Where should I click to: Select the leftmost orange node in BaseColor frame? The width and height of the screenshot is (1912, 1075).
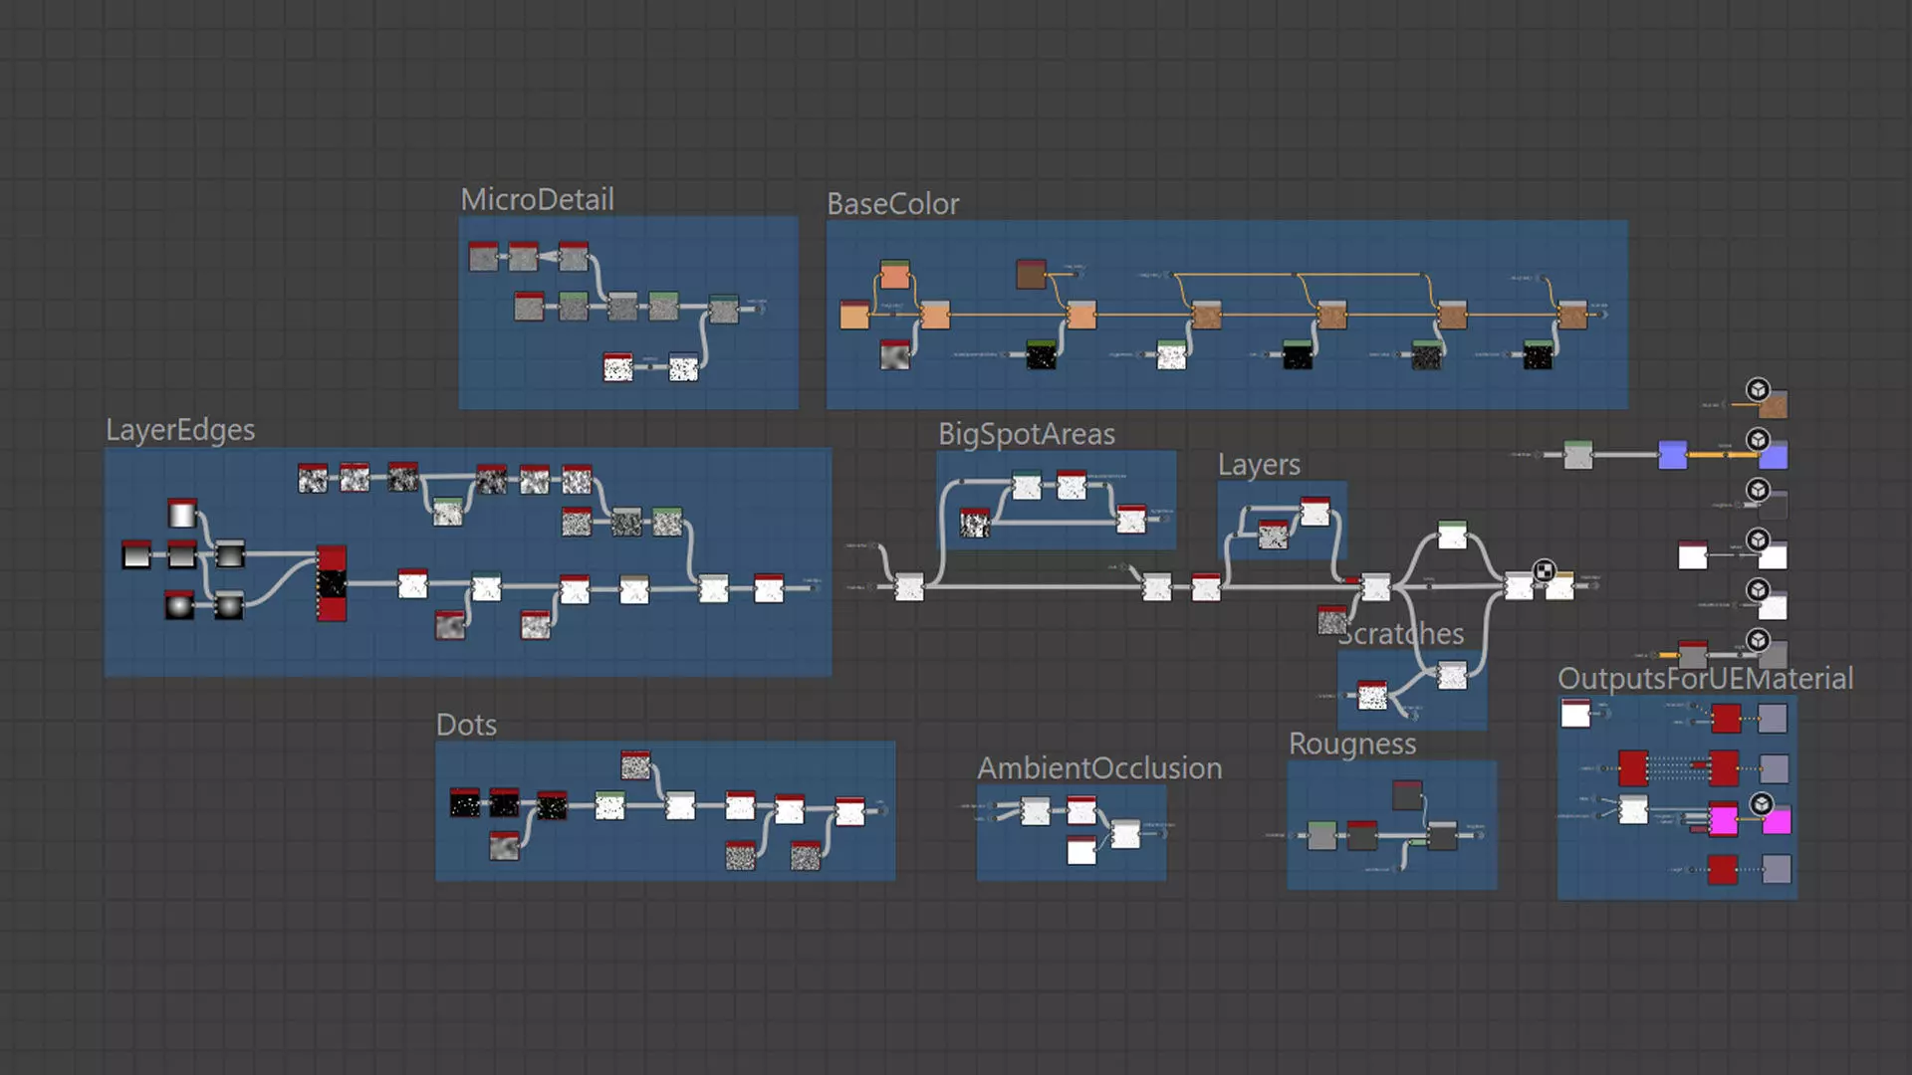(x=854, y=316)
